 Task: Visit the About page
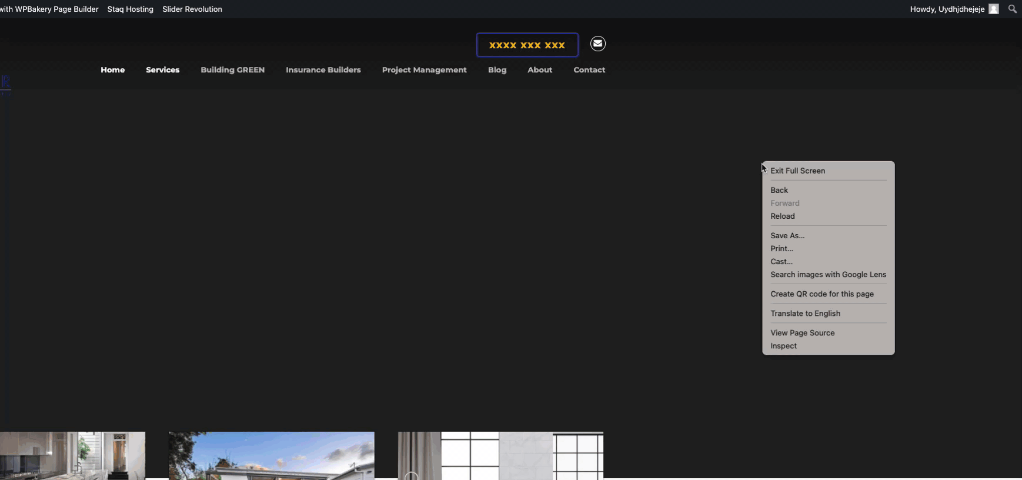click(539, 69)
